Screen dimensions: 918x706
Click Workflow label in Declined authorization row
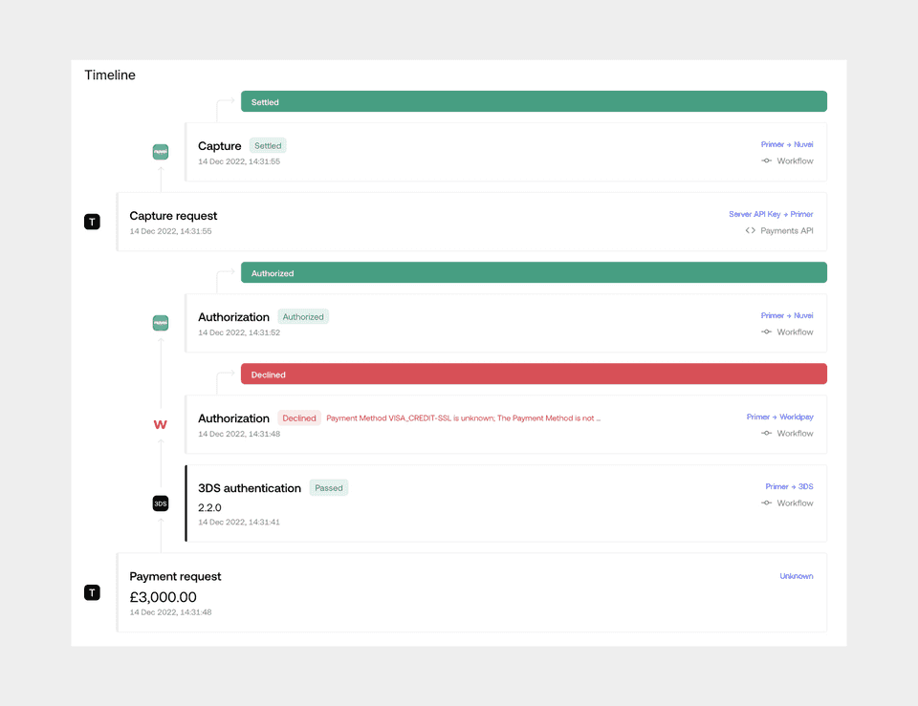(x=795, y=434)
